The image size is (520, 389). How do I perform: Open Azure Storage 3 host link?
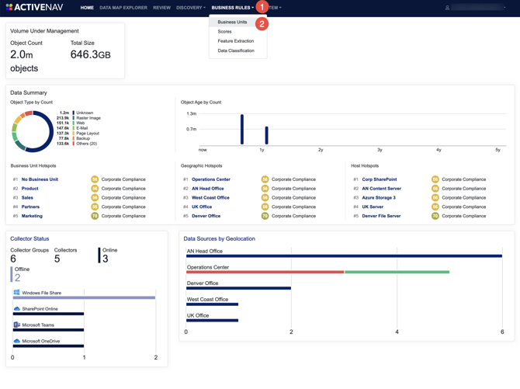(379, 197)
